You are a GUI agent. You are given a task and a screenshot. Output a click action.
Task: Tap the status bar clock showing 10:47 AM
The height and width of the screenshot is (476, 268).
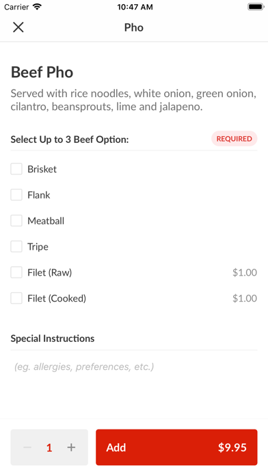pyautogui.click(x=135, y=7)
